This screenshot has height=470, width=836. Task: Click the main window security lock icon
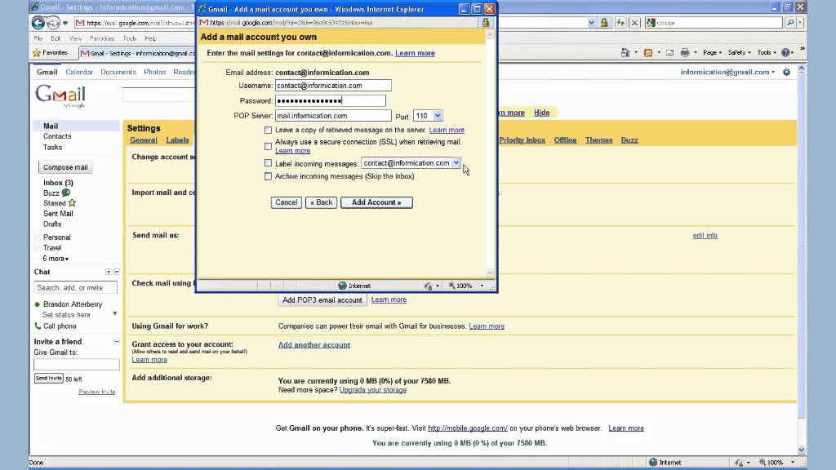tap(604, 23)
